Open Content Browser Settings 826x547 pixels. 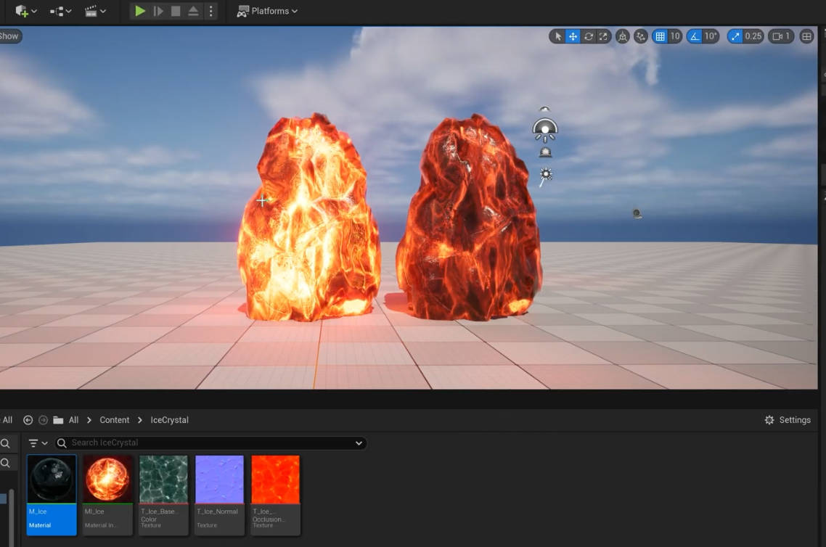[788, 420]
